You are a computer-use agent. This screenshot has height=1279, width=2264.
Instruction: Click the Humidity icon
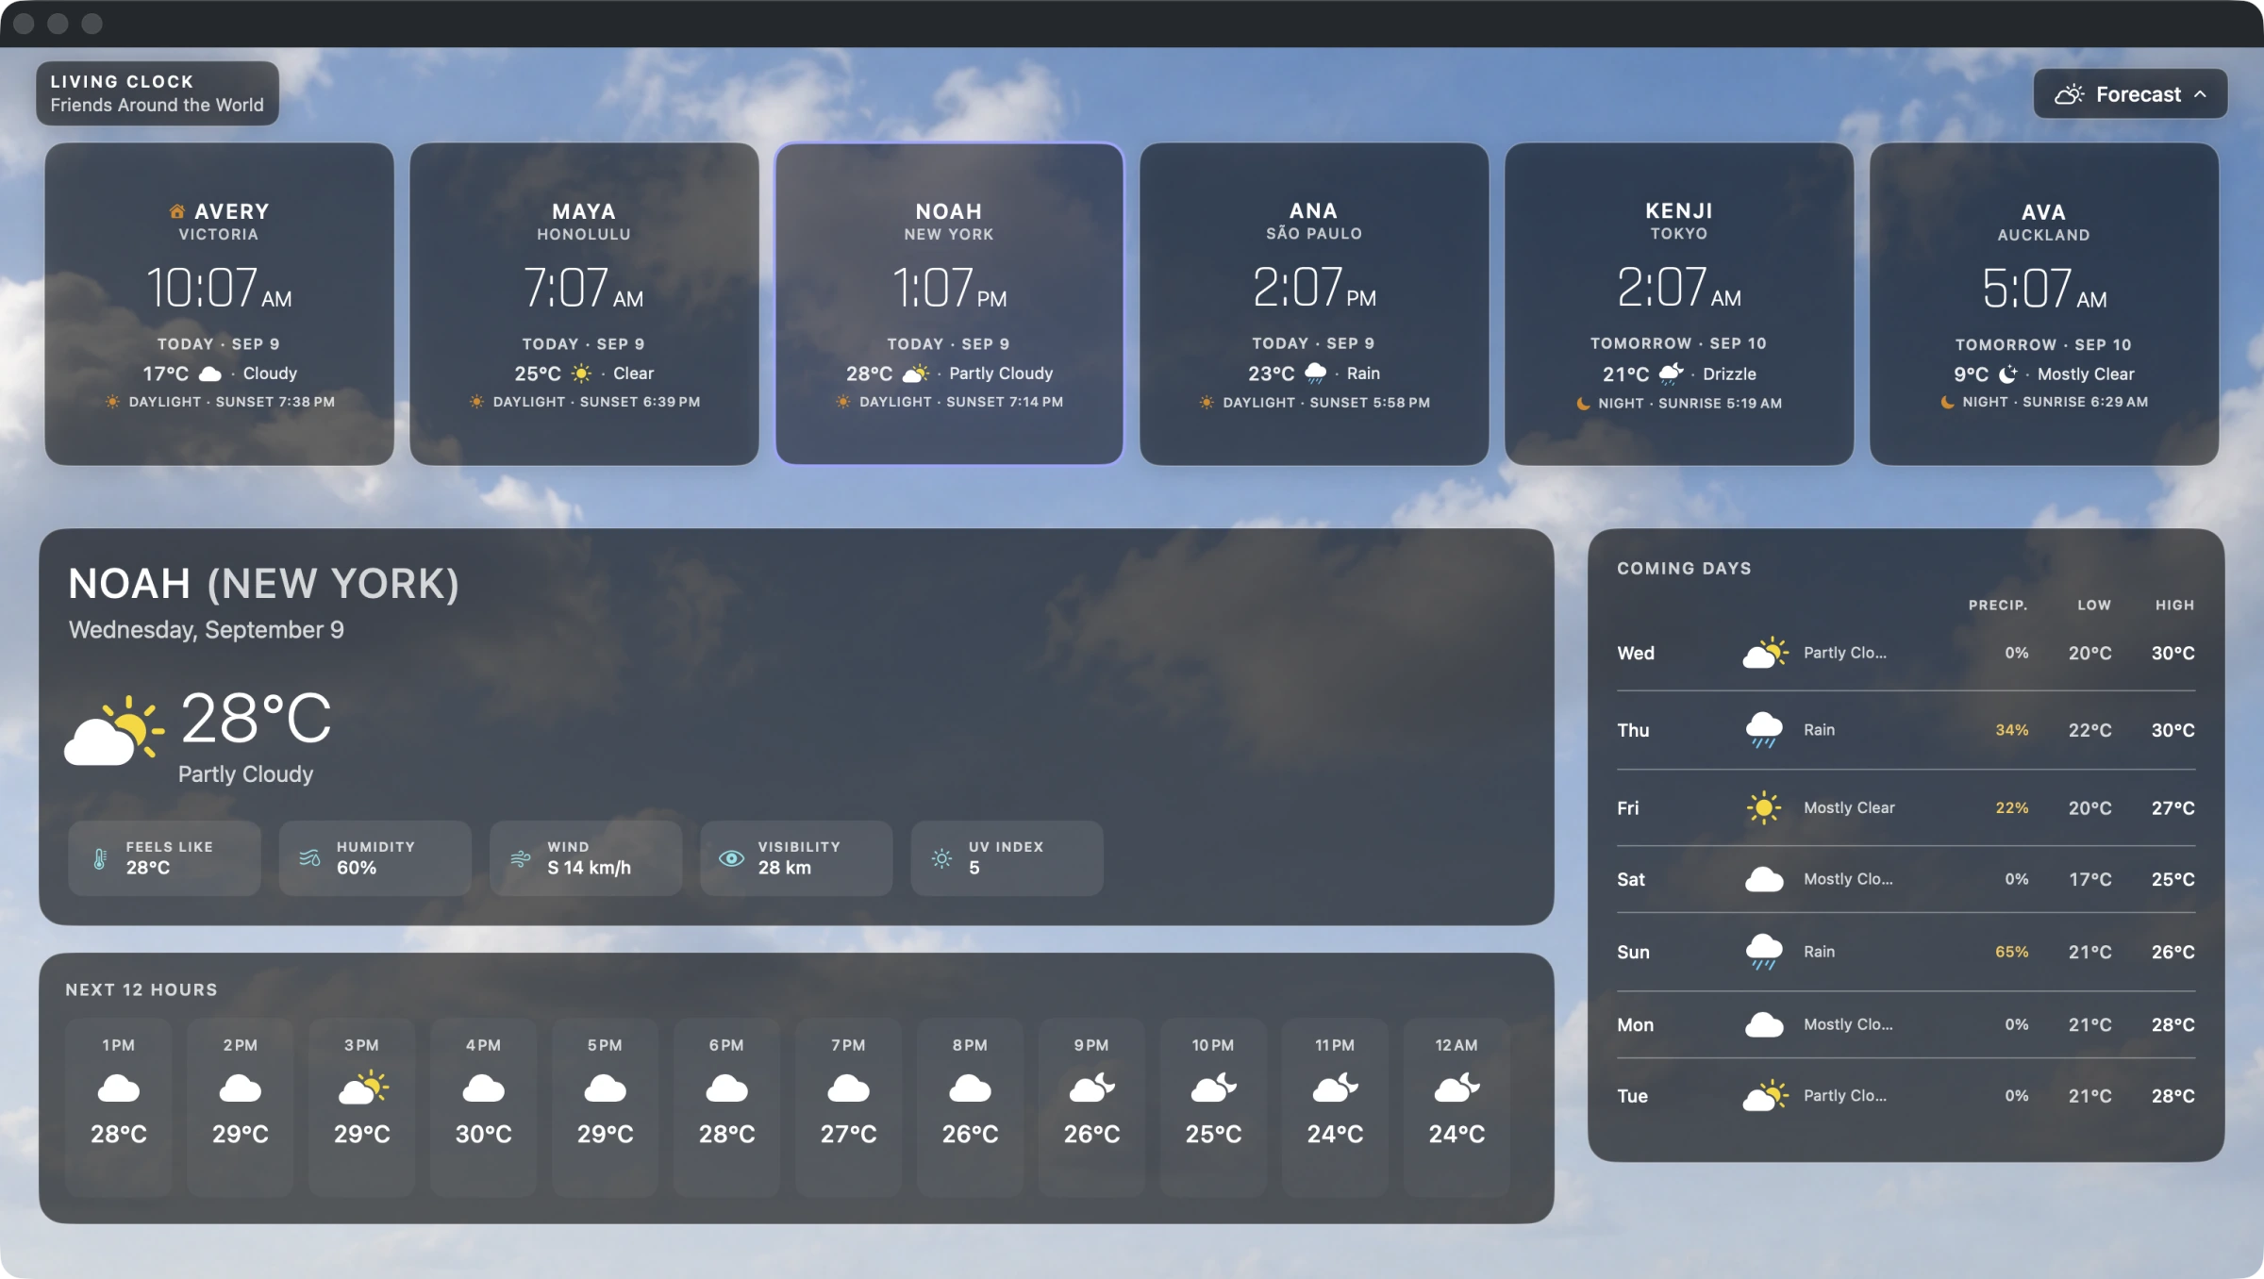click(310, 858)
